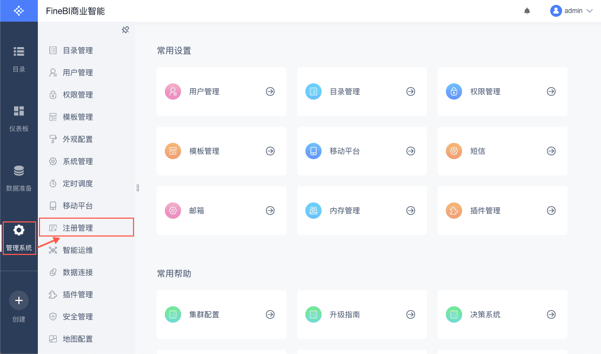
Task: Open the 移动平台 card icon
Action: point(313,151)
